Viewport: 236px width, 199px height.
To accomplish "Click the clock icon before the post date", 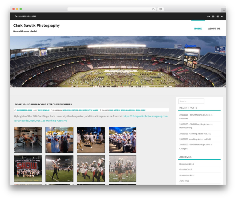I will (15, 110).
